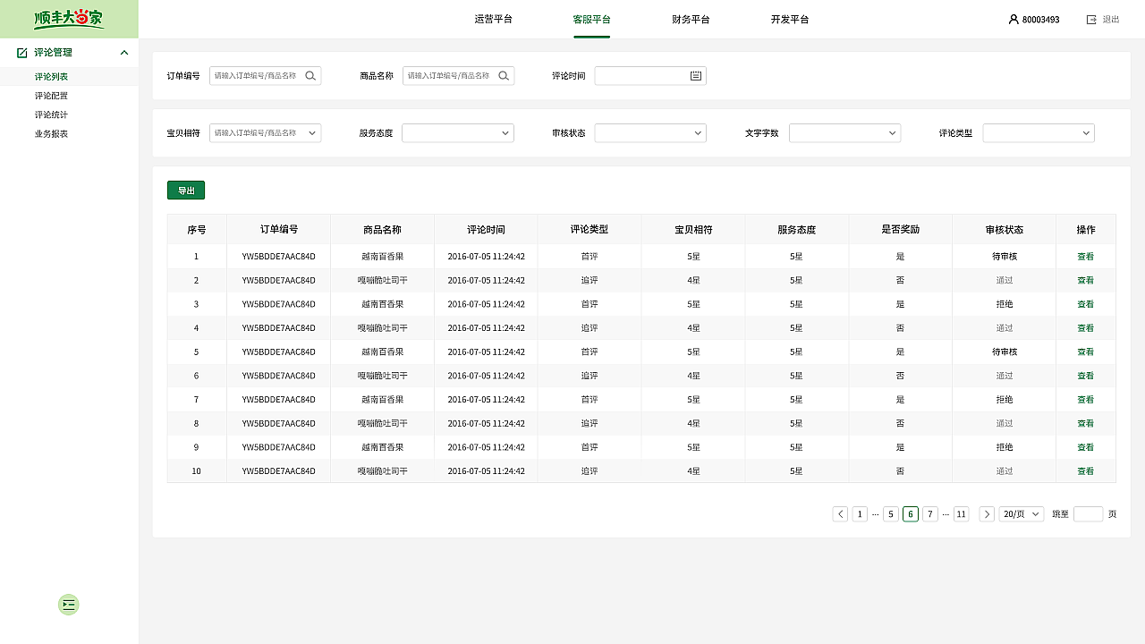Click the search icon in 订单编号 field
The image size is (1145, 644).
point(310,76)
